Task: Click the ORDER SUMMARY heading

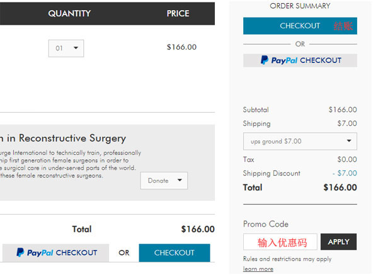Action: click(x=300, y=6)
